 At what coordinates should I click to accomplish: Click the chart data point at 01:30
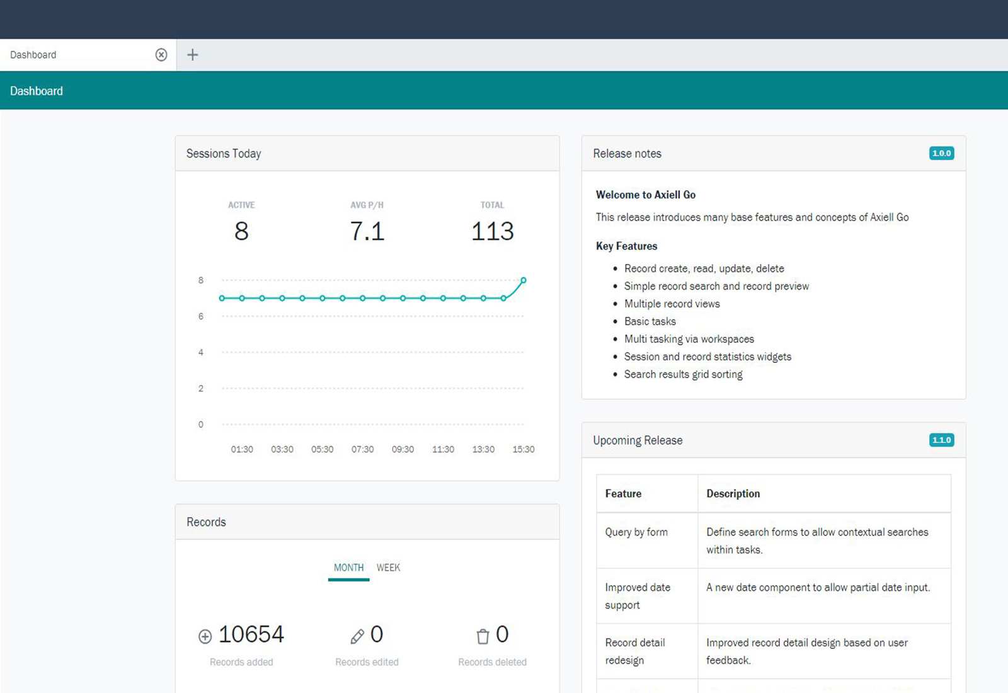click(x=242, y=298)
